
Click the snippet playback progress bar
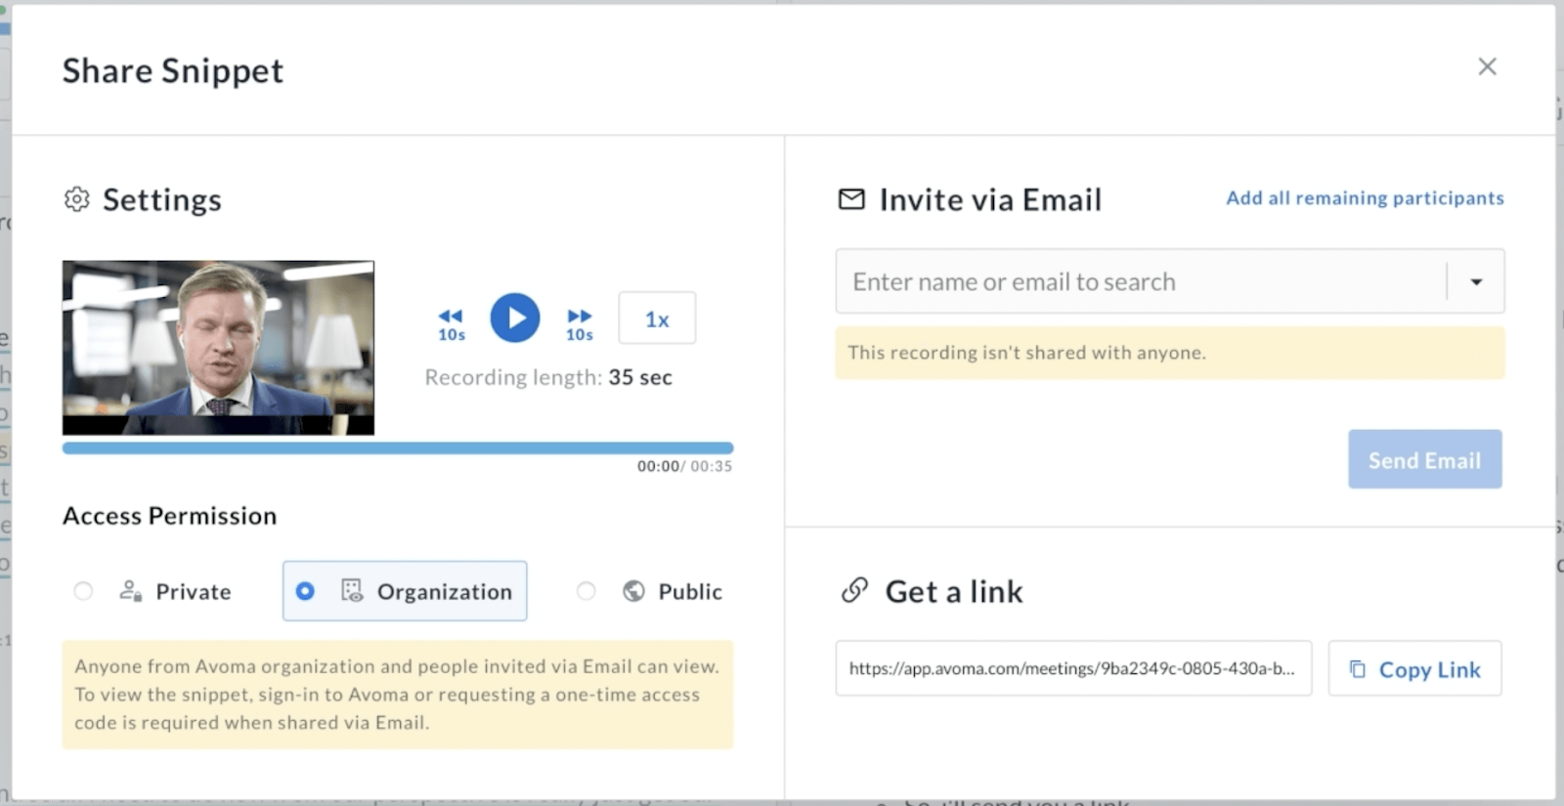398,448
